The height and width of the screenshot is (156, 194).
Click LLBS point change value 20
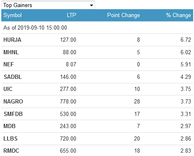(x=137, y=138)
